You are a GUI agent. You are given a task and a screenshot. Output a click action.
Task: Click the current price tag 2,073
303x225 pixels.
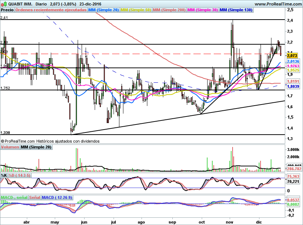click(x=292, y=56)
